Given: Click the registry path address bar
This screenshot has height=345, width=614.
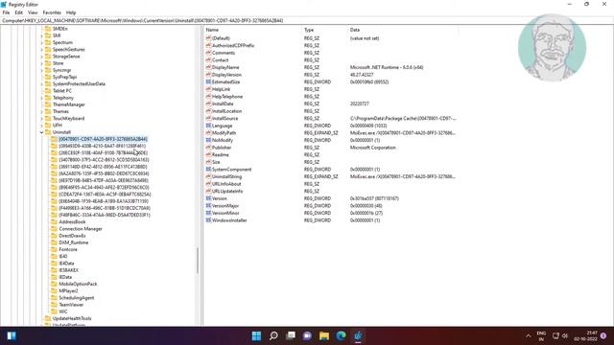Looking at the screenshot, I should point(307,20).
